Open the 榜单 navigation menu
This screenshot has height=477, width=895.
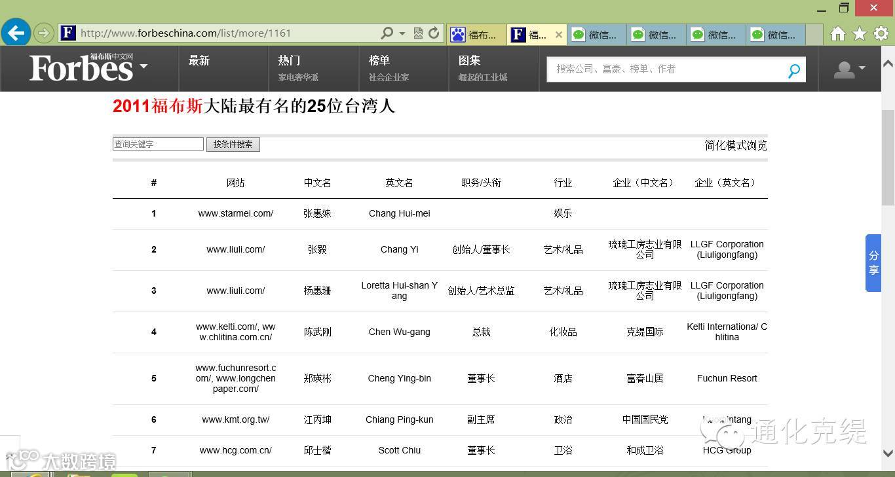tap(379, 61)
